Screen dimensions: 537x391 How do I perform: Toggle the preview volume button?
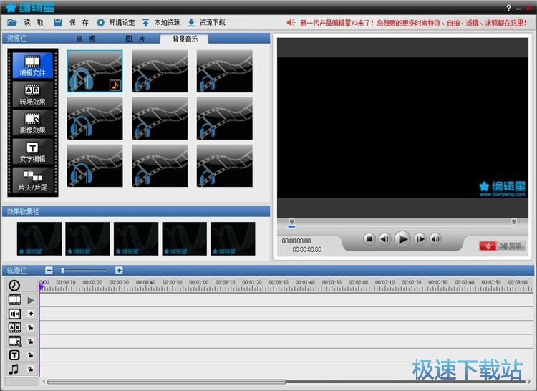pyautogui.click(x=435, y=239)
